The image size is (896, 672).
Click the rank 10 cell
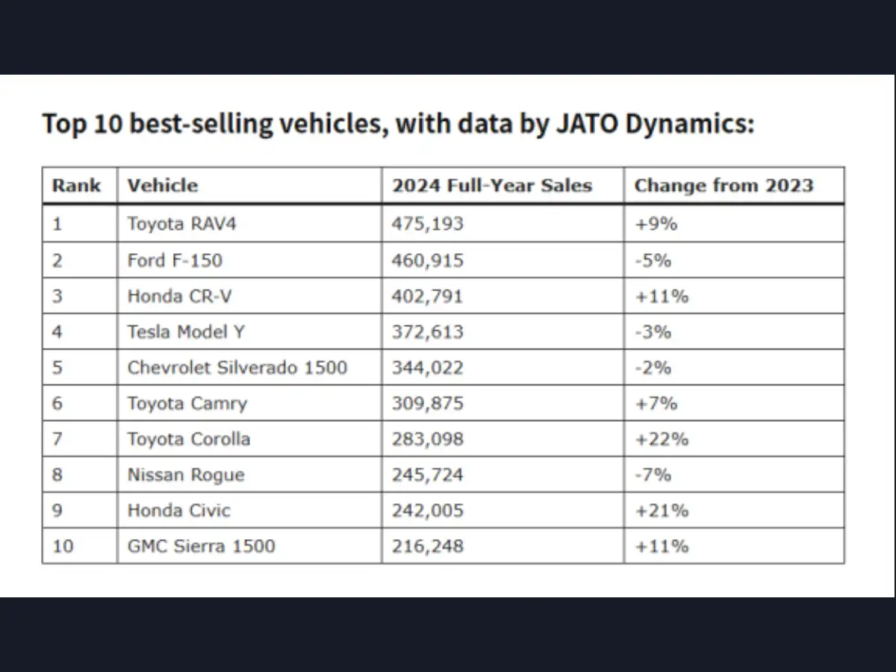63,547
